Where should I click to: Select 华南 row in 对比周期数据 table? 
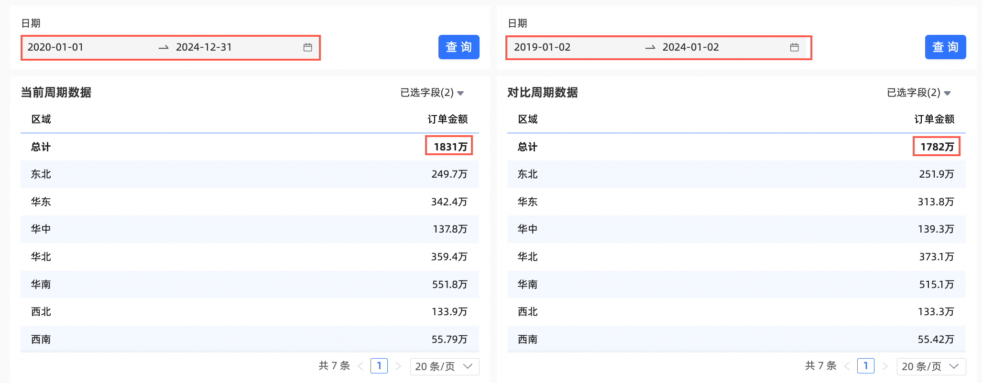coord(736,285)
